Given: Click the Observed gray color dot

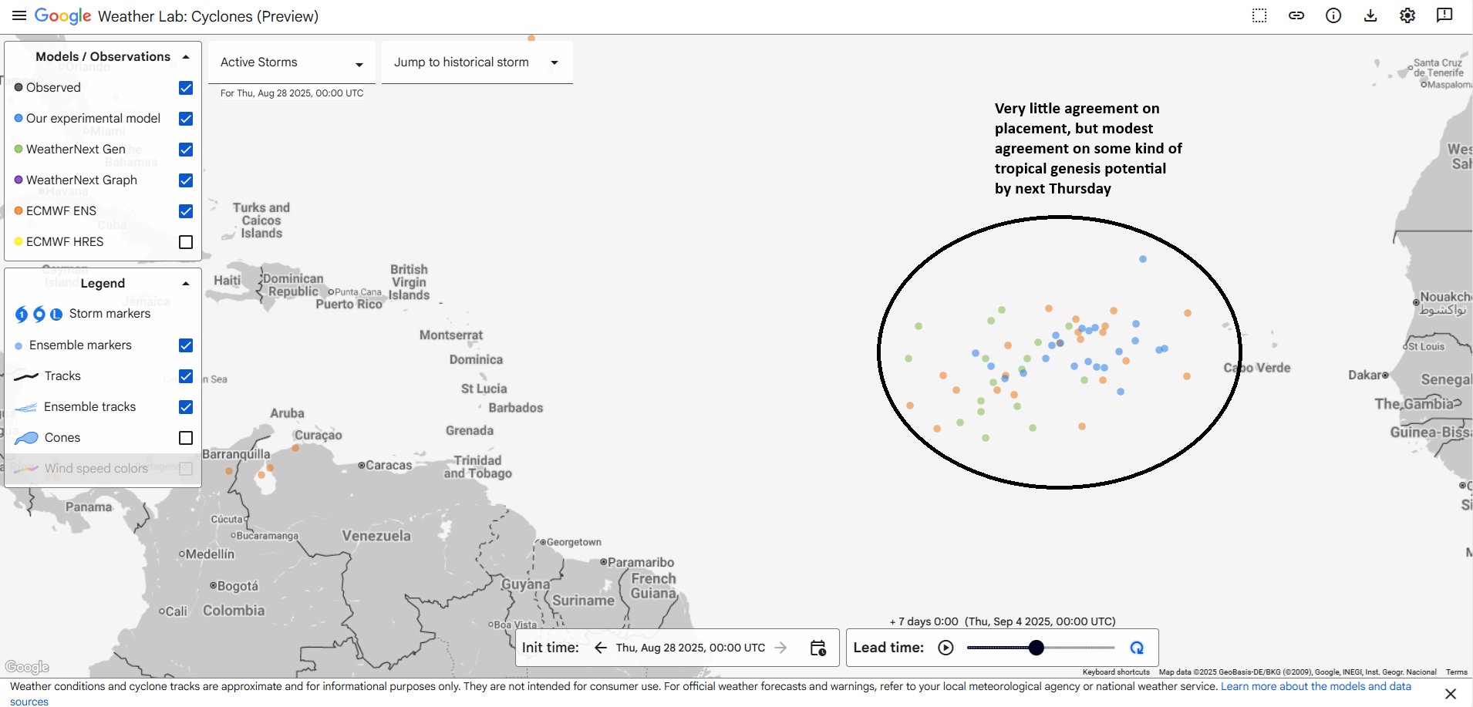Looking at the screenshot, I should coord(19,87).
